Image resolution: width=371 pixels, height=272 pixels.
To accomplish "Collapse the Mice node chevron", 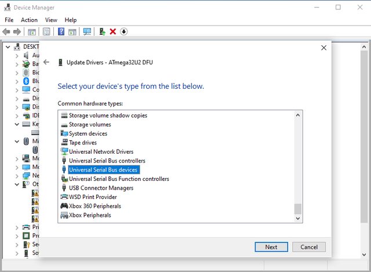I will 17,142.
